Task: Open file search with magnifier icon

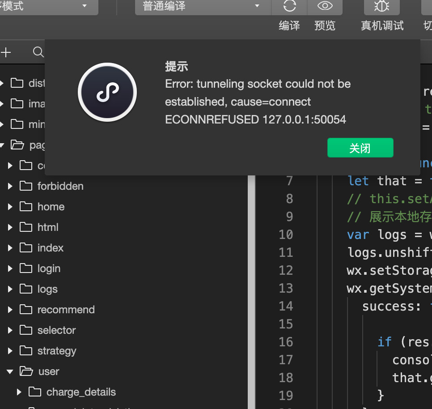Action: (38, 52)
